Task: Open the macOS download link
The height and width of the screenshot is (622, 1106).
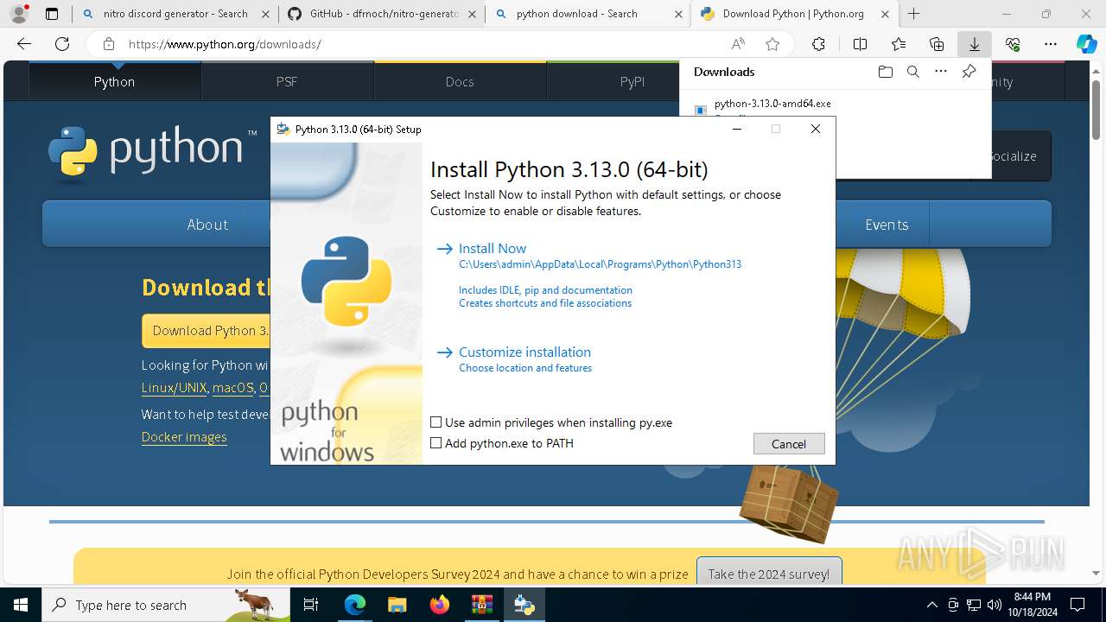Action: tap(233, 388)
